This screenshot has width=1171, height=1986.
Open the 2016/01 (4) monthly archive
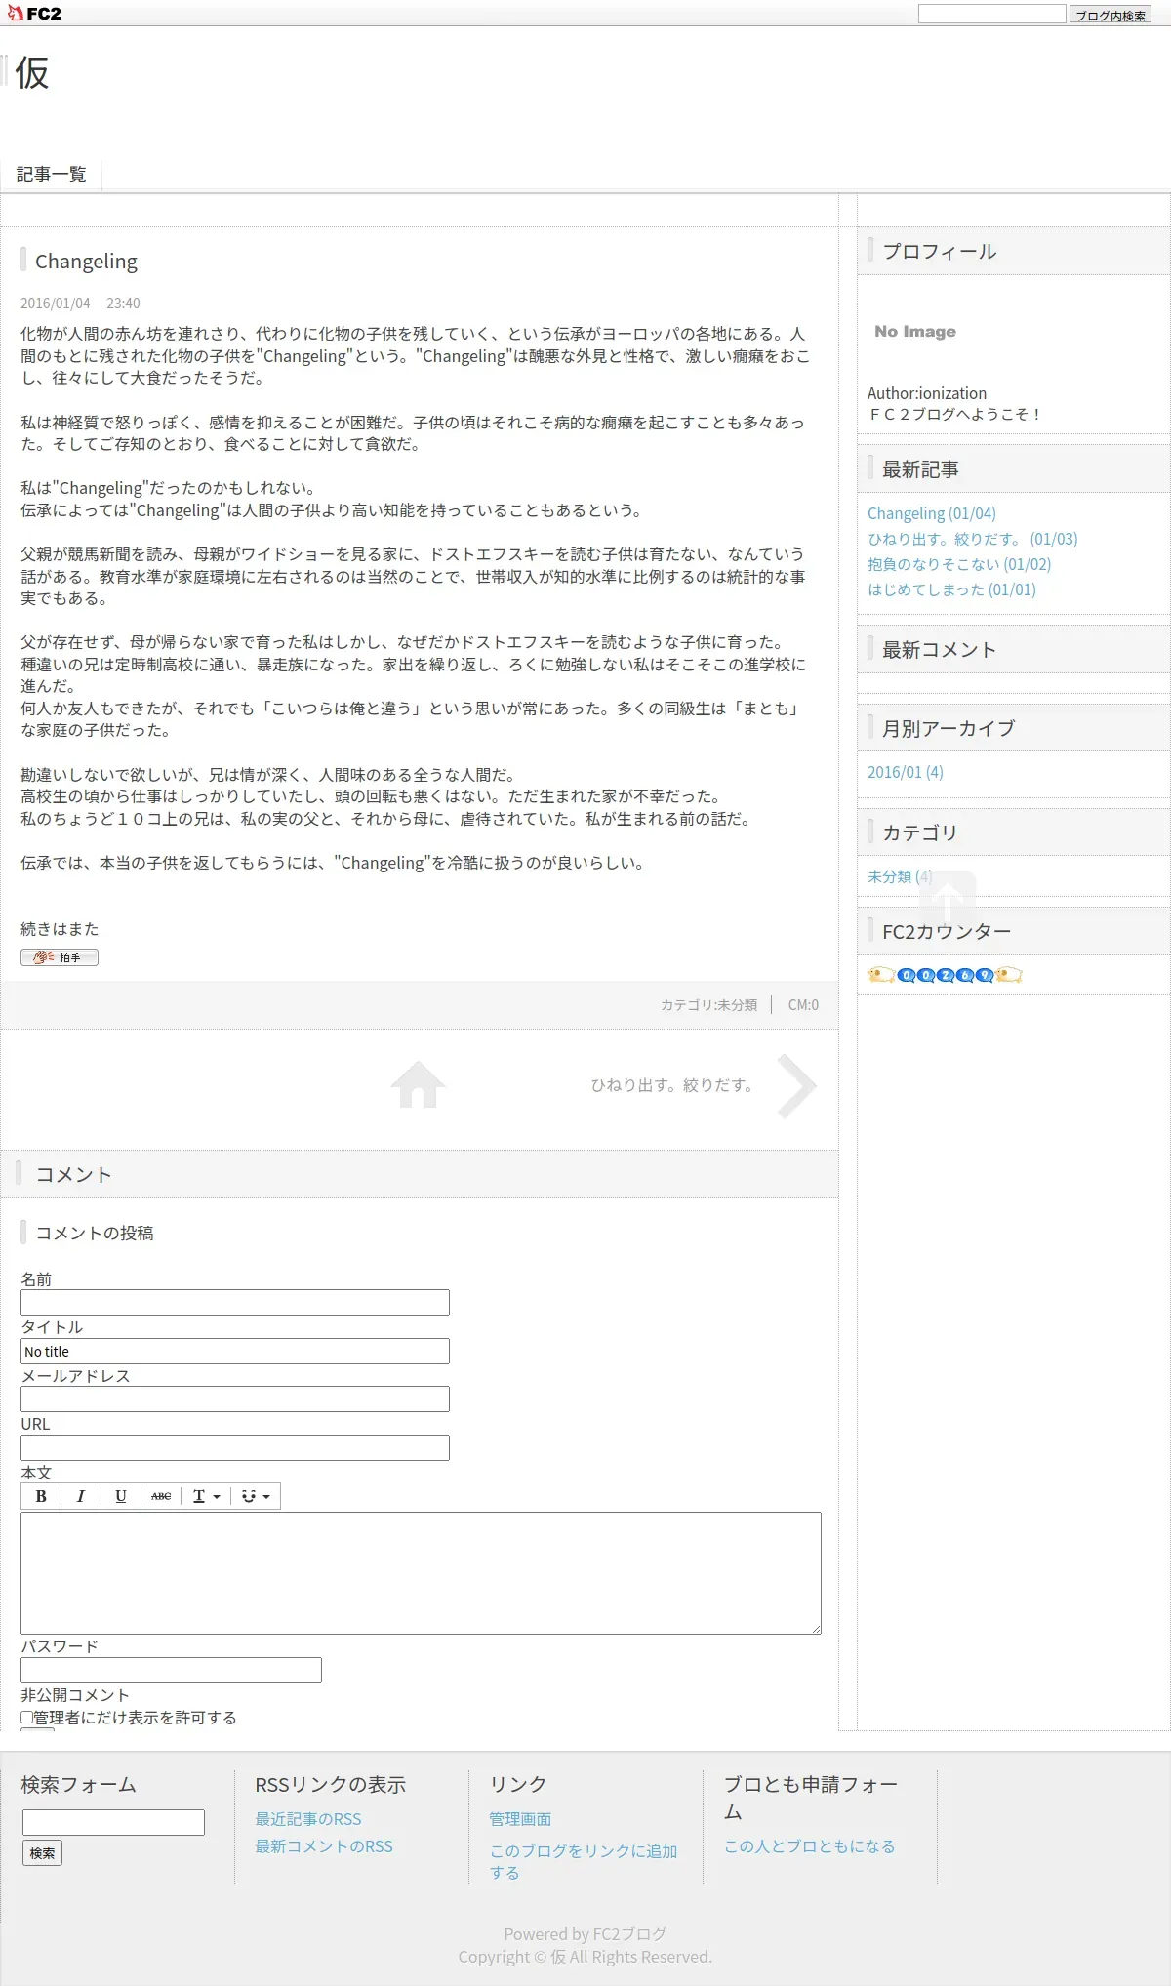pos(906,772)
